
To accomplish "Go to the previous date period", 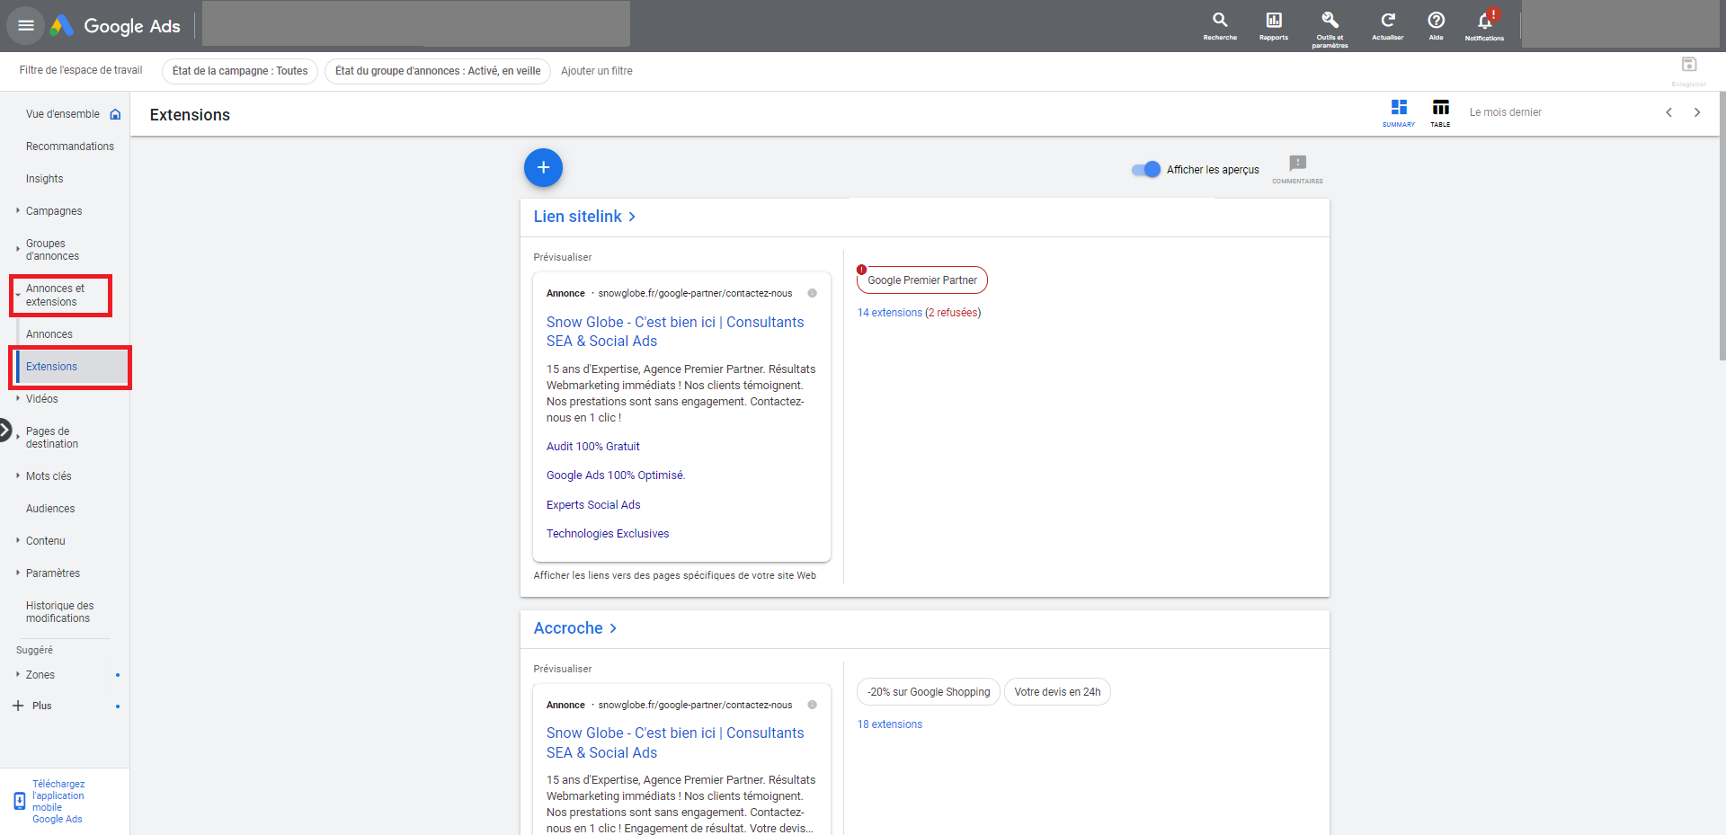I will click(x=1668, y=112).
